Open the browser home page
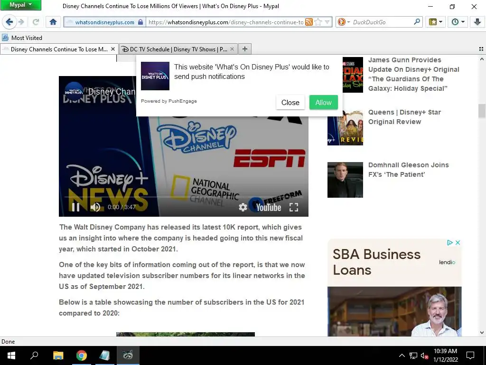Image resolution: width=486 pixels, height=365 pixels. 53,22
